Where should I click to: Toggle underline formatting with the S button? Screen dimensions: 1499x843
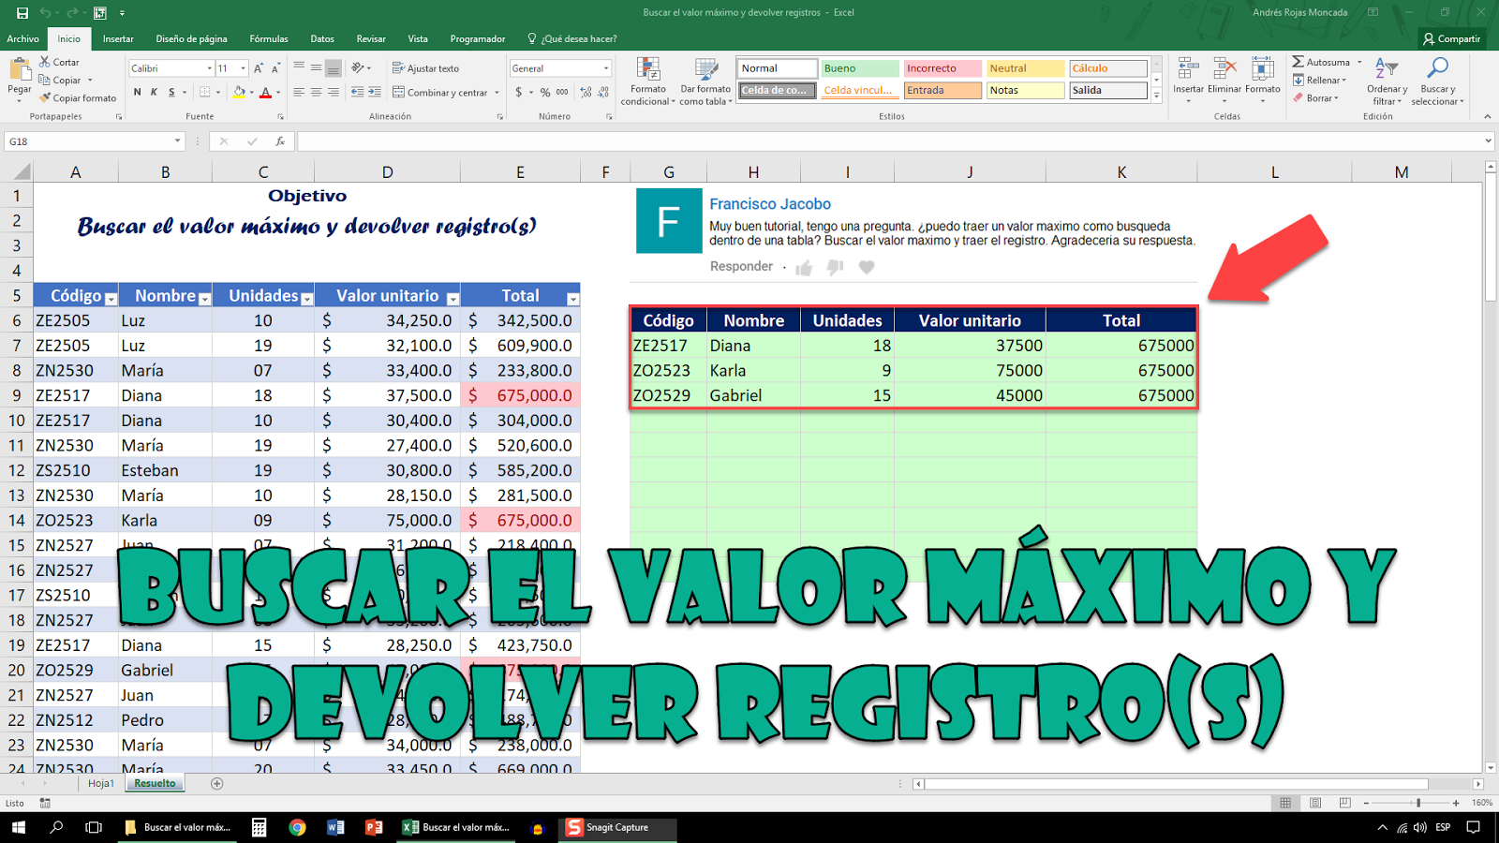170,93
